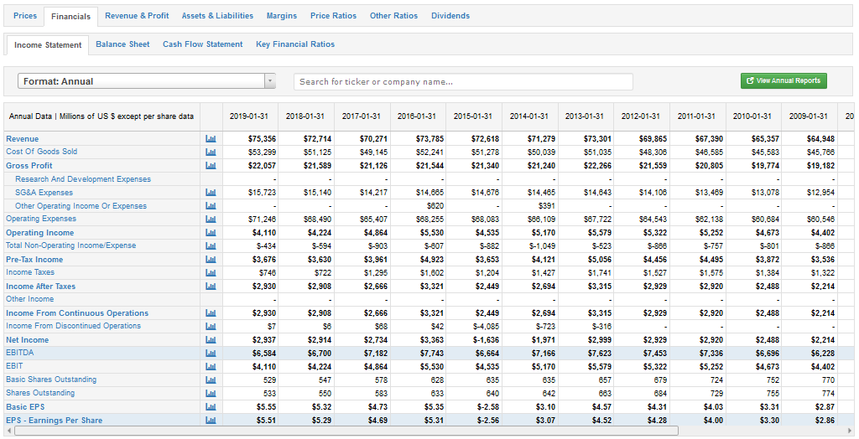Click the 2009-01-31 column header
Screen dimensions: 859x439
(809, 116)
